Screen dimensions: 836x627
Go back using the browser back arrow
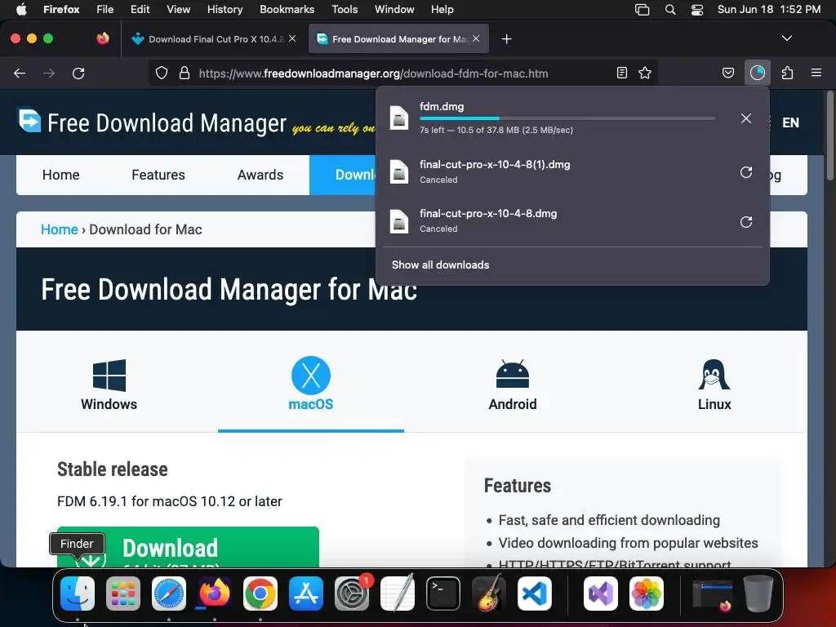20,73
